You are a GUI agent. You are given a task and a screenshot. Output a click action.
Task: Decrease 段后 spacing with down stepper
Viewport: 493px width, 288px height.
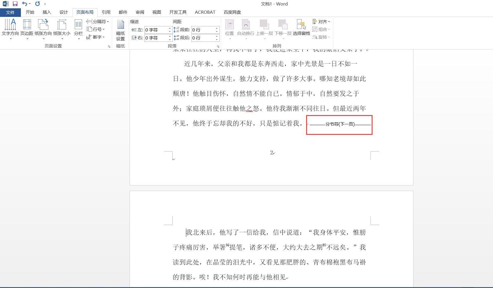click(217, 40)
